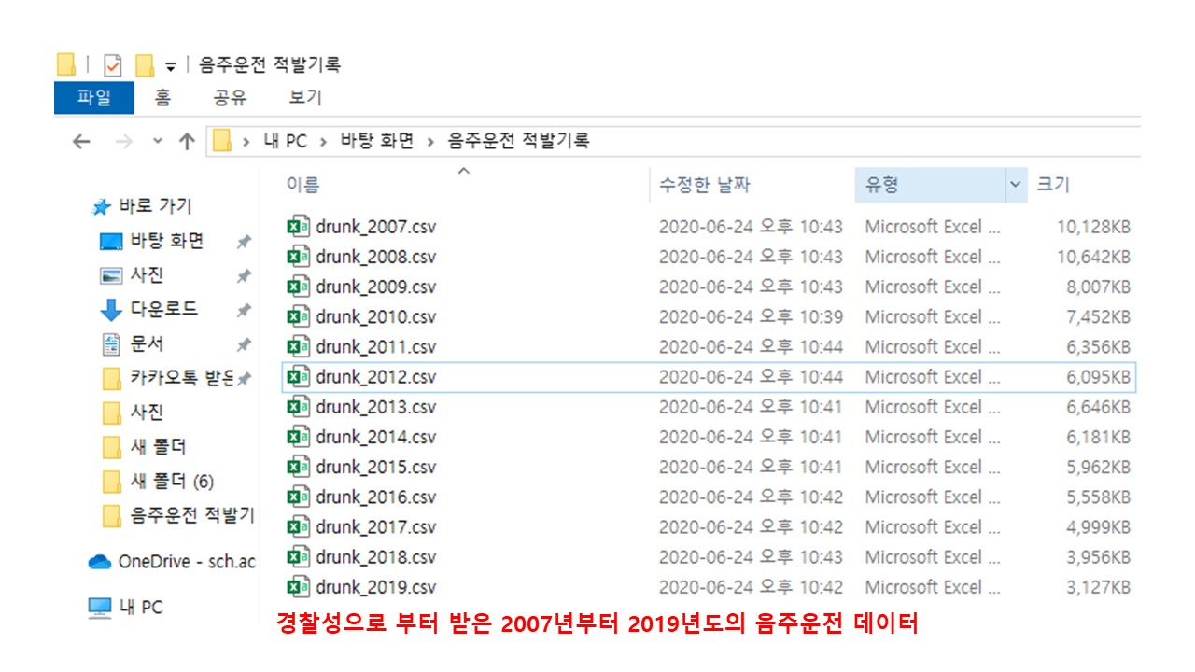
Task: Click the Excel icon of drunk_2018.csv
Action: point(298,556)
